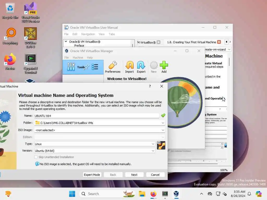Open Machine menu in VirtualBox Manager
The width and height of the screenshot is (267, 200).
78,58
